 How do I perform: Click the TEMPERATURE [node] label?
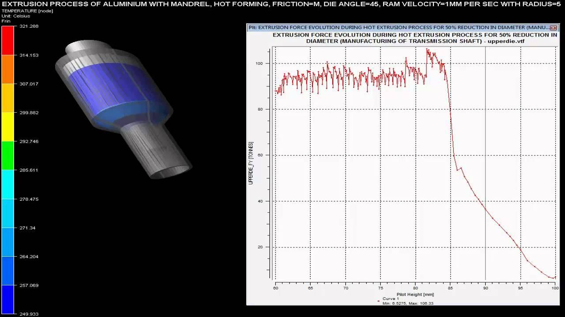coord(27,11)
